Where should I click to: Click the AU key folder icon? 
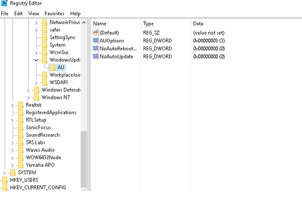point(52,67)
